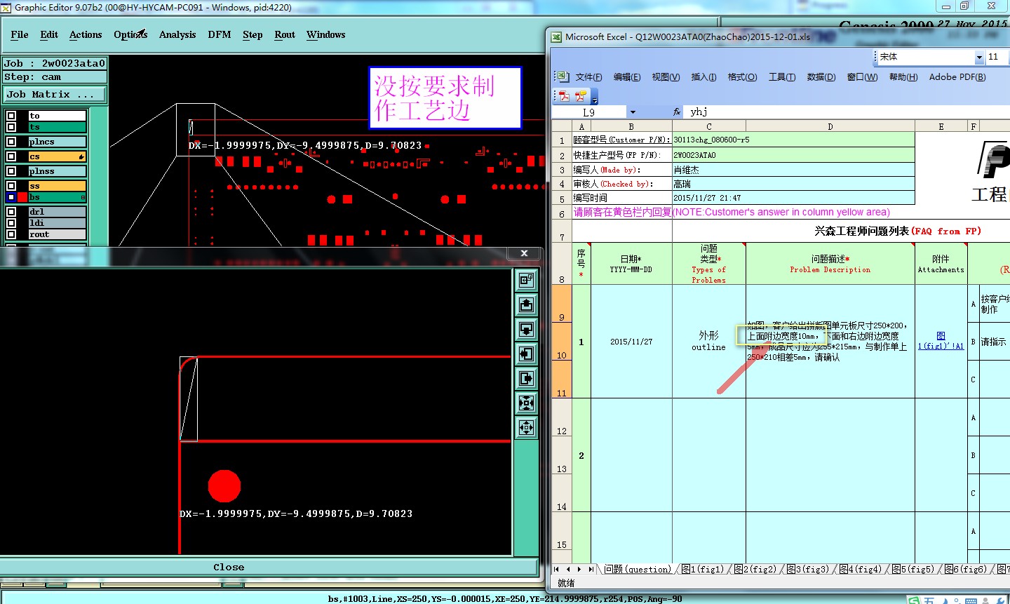The width and height of the screenshot is (1010, 604).
Task: Toggle the cs layer checkbox
Action: pyautogui.click(x=11, y=156)
